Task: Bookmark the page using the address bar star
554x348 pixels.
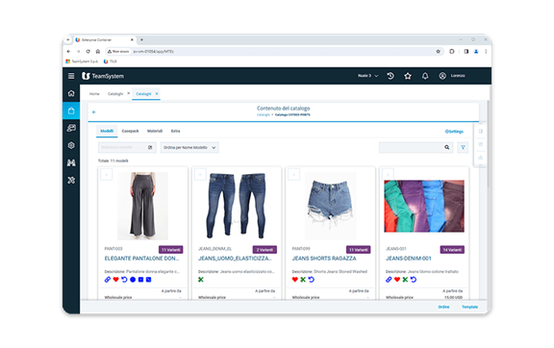Action: tap(439, 51)
